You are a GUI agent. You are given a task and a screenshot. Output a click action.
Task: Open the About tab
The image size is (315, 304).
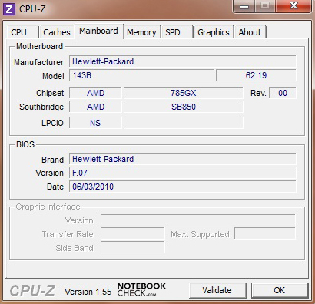point(250,32)
